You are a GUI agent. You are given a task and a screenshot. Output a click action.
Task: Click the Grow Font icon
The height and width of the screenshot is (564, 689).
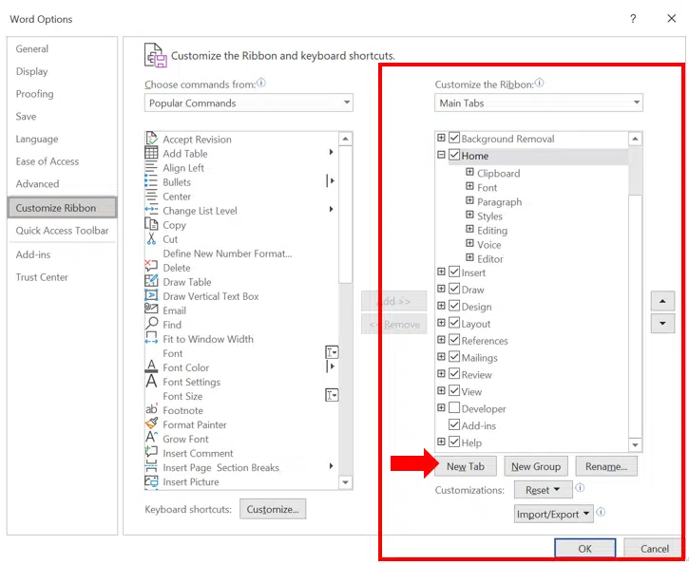pos(151,437)
